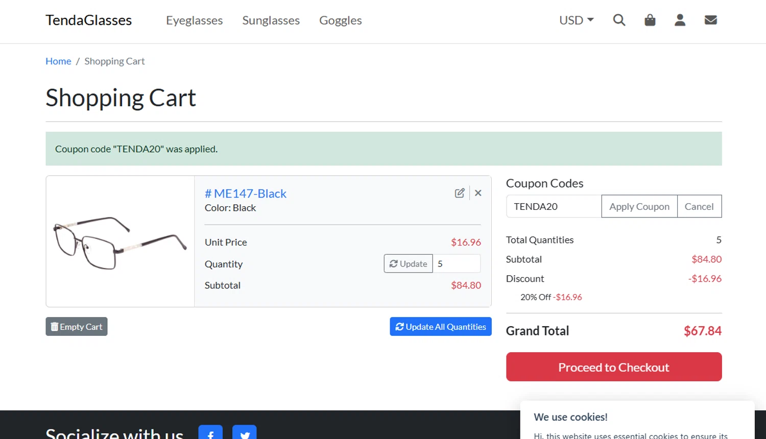Click the 20% Off discount line

click(x=551, y=297)
